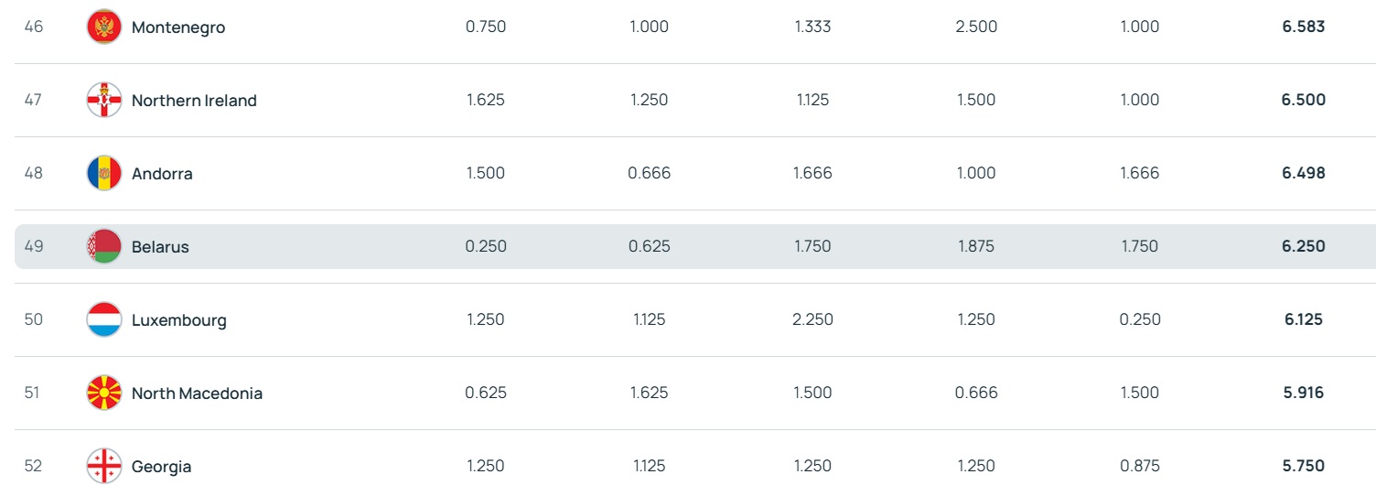Click the Montenegro flag icon
The width and height of the screenshot is (1376, 496).
point(104,27)
